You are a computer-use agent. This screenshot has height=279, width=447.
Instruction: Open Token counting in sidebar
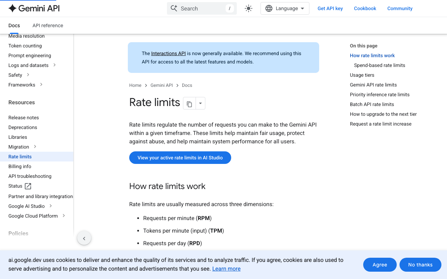coord(25,46)
